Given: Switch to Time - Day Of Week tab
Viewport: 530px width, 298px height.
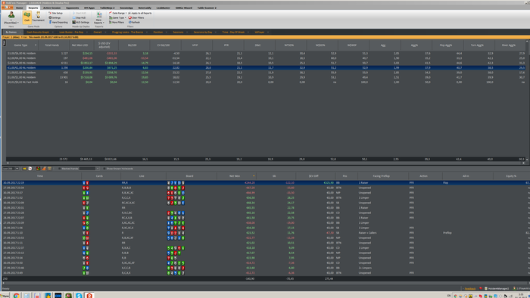Looking at the screenshot, I should coord(233,32).
